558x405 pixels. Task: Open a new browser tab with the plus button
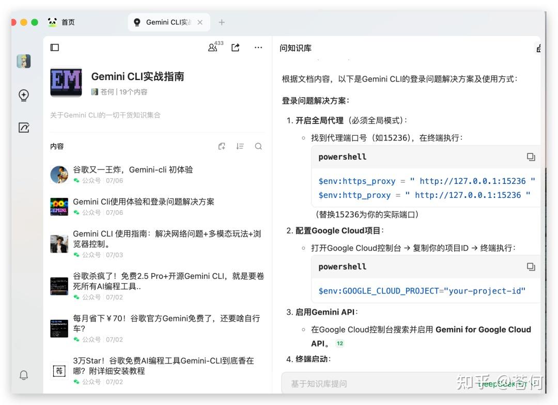coord(222,22)
